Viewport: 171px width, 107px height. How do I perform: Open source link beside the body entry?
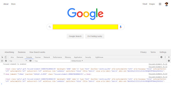tap(158, 74)
